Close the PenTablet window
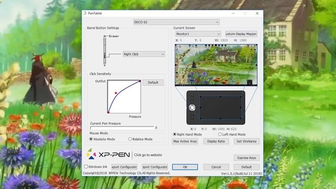336x189 pixels. tap(257, 13)
